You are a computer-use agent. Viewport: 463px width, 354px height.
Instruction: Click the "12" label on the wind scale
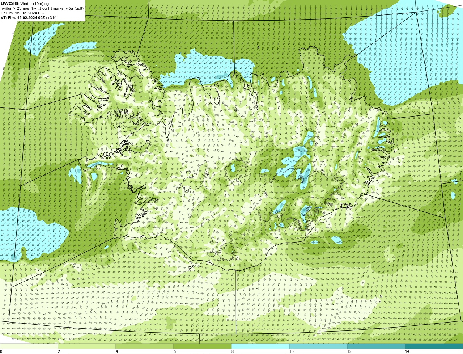click(x=349, y=351)
